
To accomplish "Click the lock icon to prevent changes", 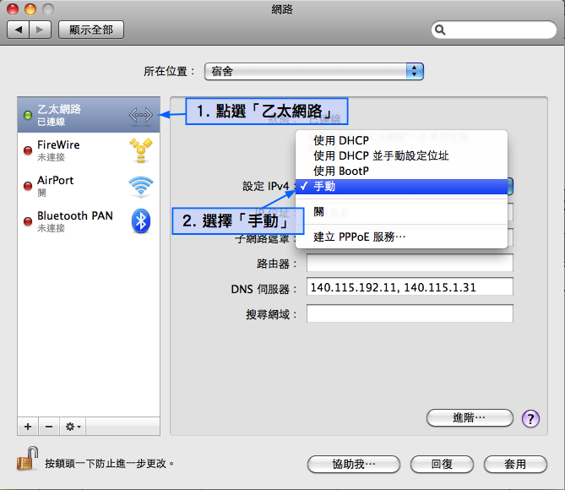I will click(25, 459).
